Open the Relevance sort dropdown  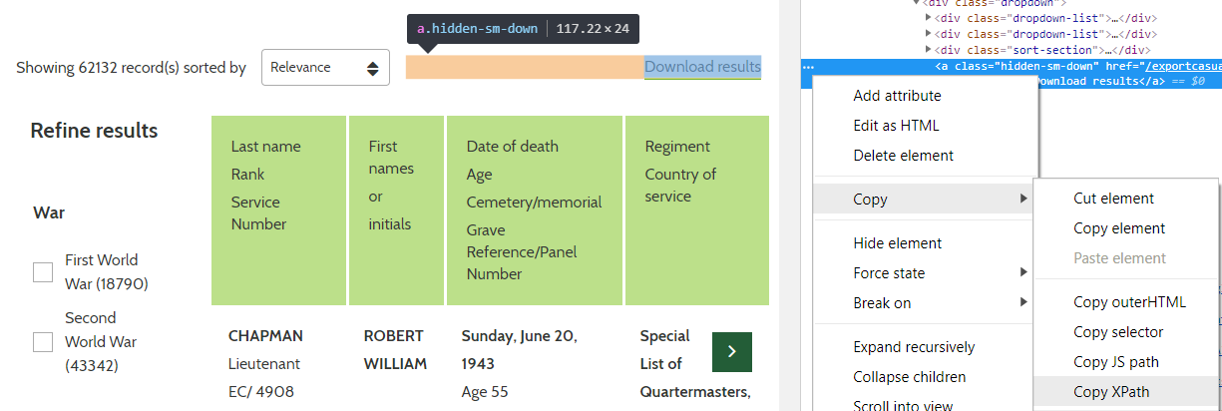[325, 68]
